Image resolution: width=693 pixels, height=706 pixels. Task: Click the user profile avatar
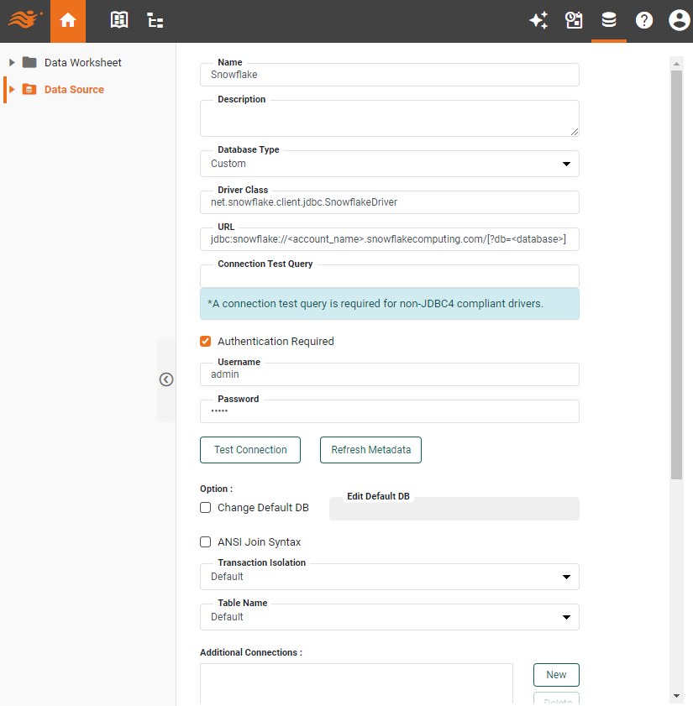click(x=679, y=20)
